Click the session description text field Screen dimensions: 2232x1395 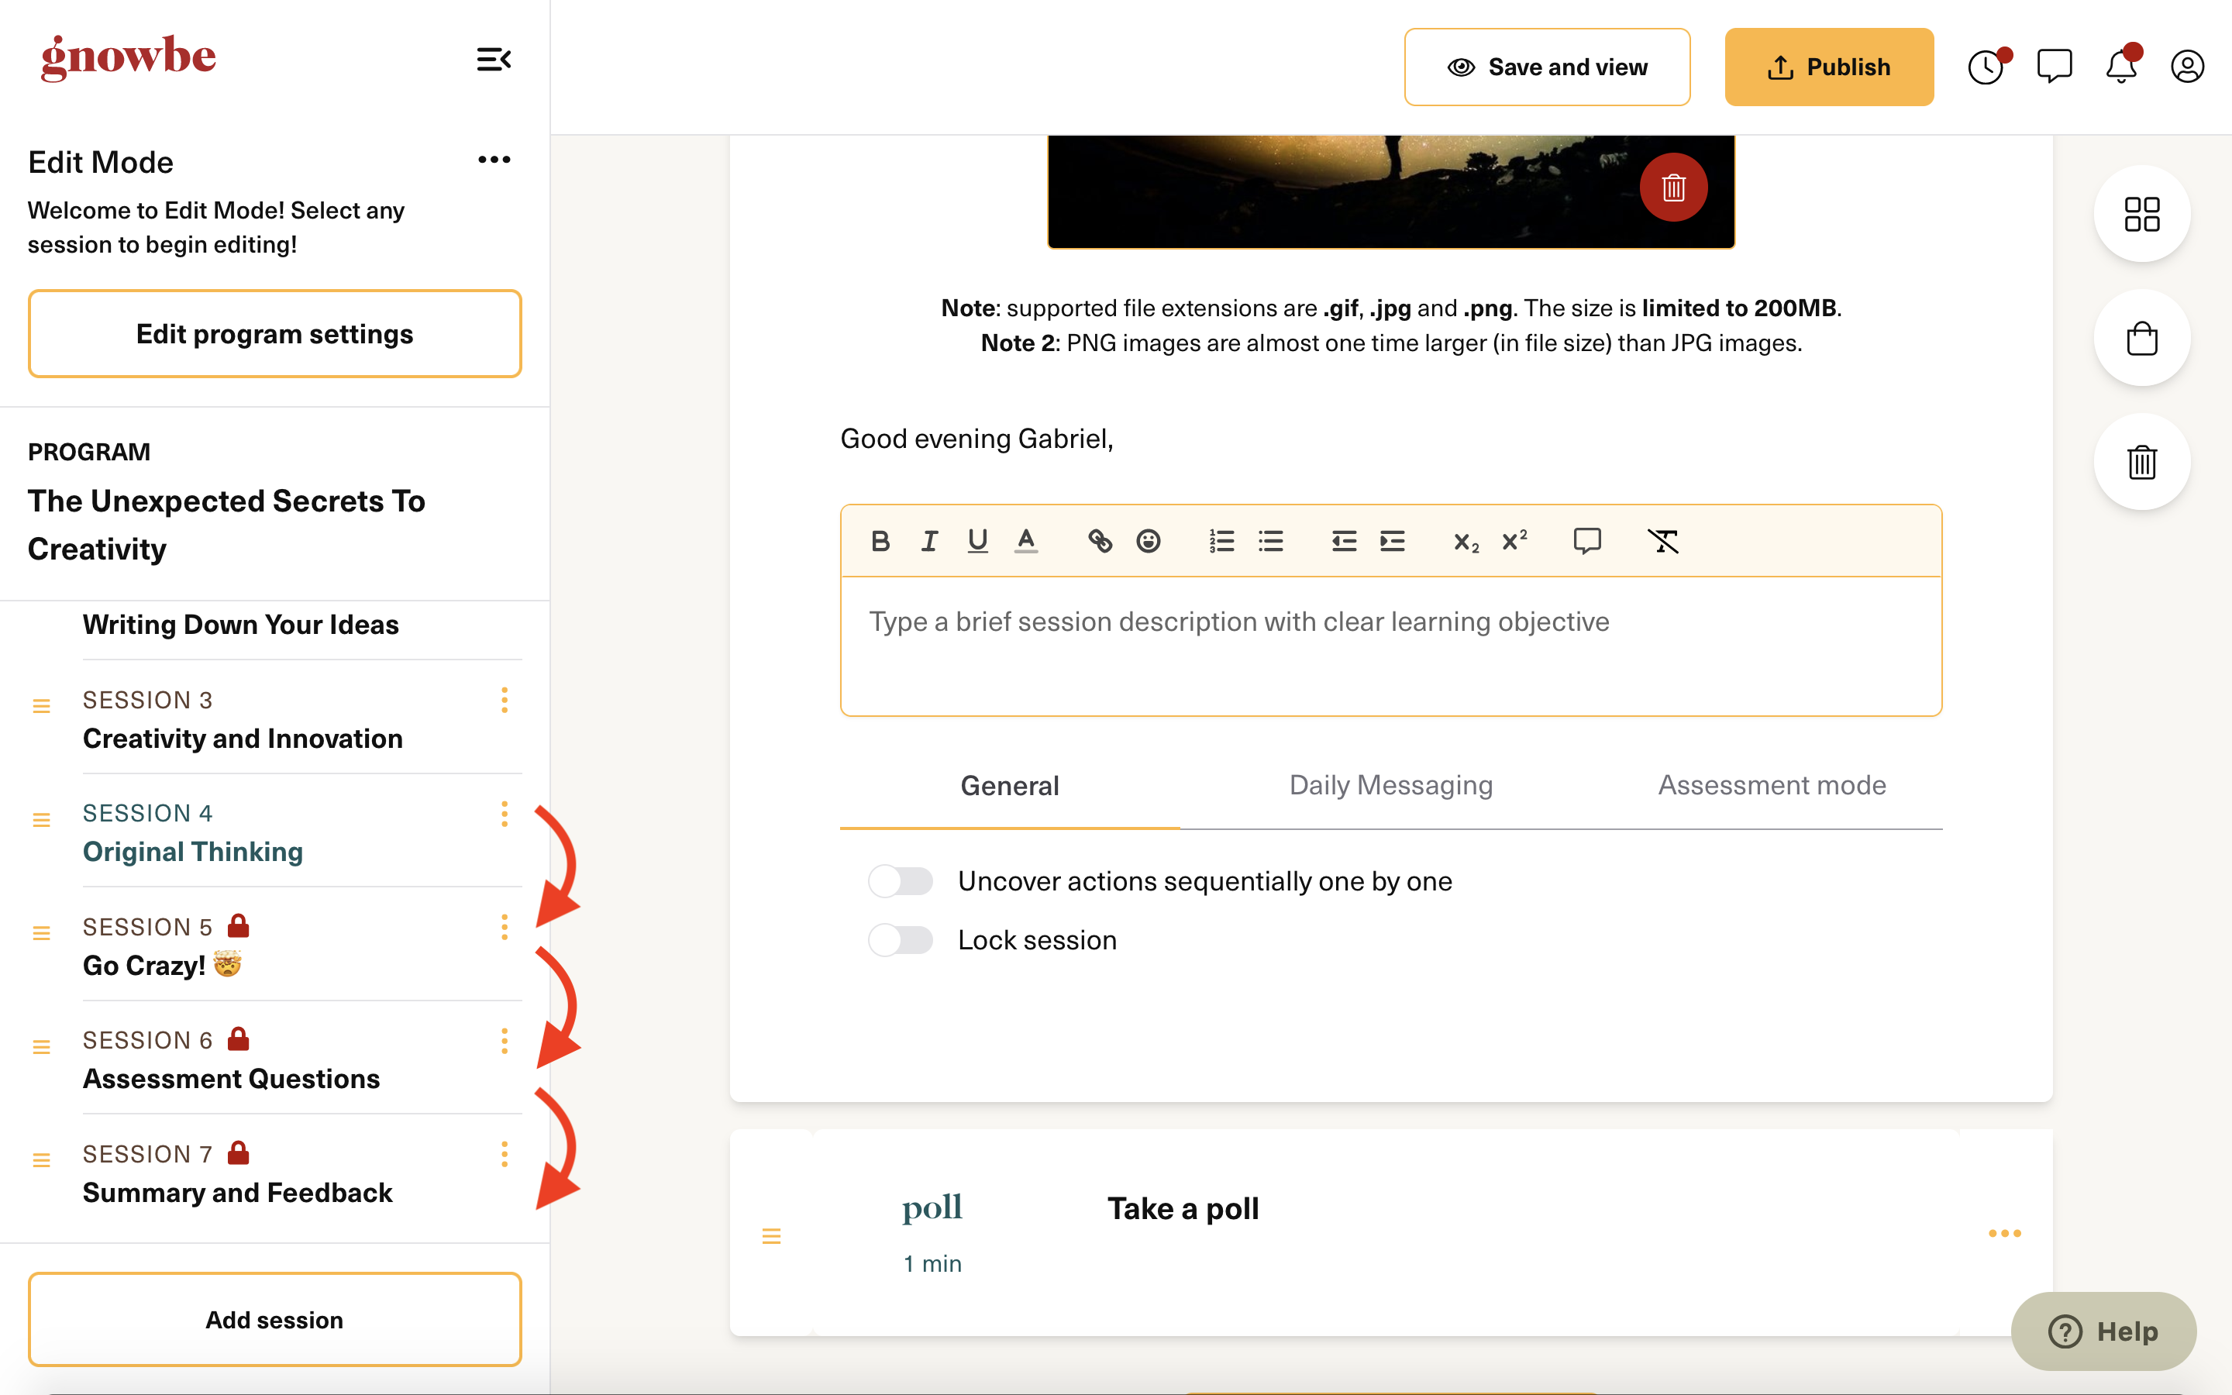click(x=1391, y=646)
